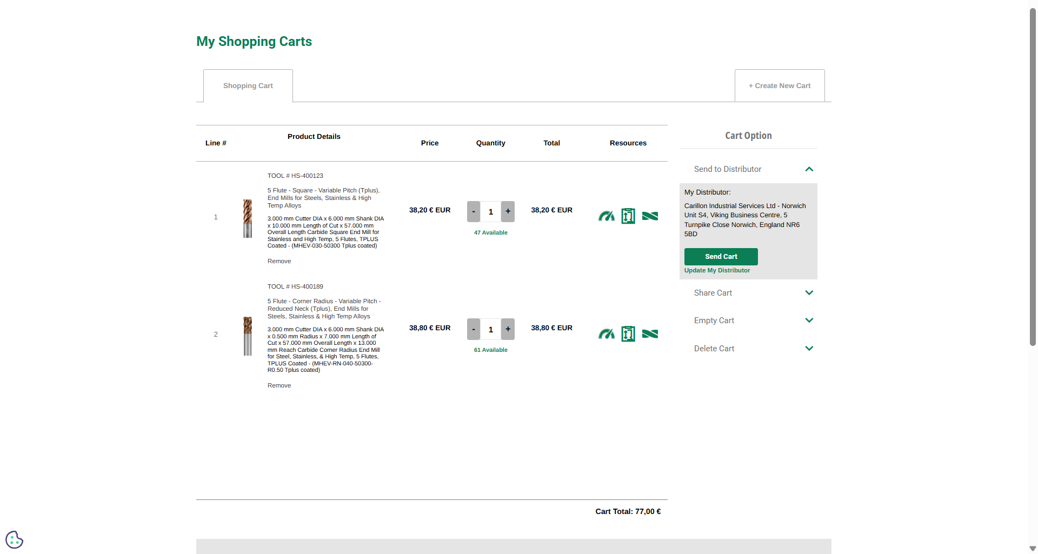Click twisted flute icon in second row
Image resolution: width=1038 pixels, height=554 pixels.
pyautogui.click(x=650, y=334)
